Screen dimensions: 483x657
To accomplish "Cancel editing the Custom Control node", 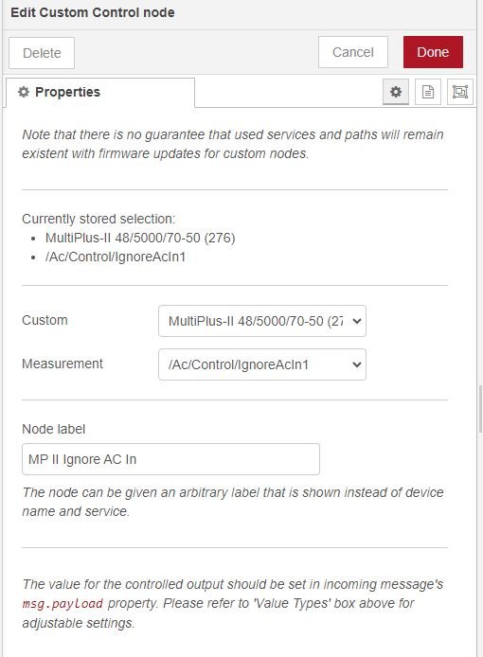I will point(352,52).
